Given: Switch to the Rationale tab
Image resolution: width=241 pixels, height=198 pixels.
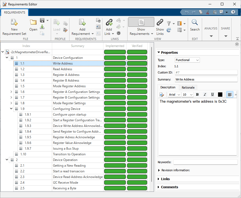Looking at the screenshot, I should click(188, 87).
